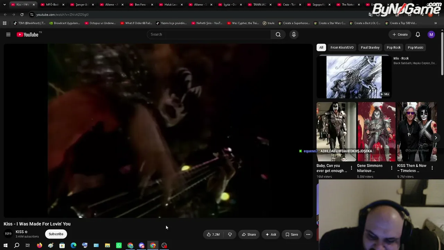
Task: Open File Explorer from the taskbar
Action: coord(108,245)
